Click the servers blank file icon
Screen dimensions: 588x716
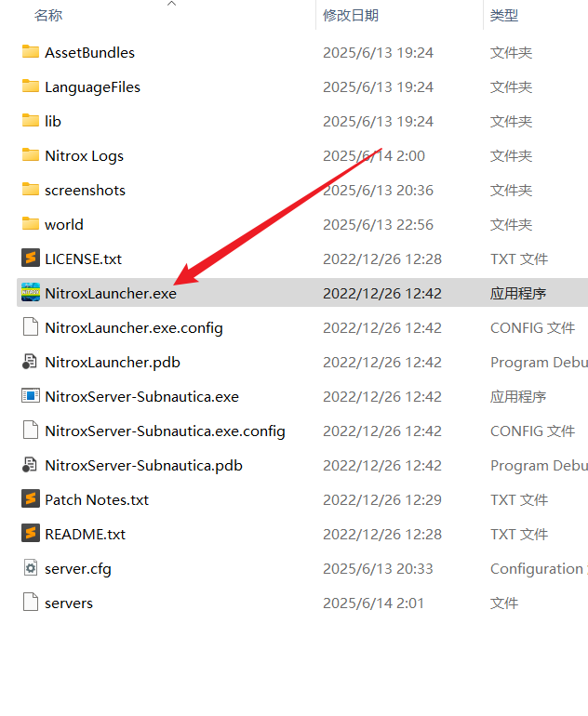click(31, 602)
